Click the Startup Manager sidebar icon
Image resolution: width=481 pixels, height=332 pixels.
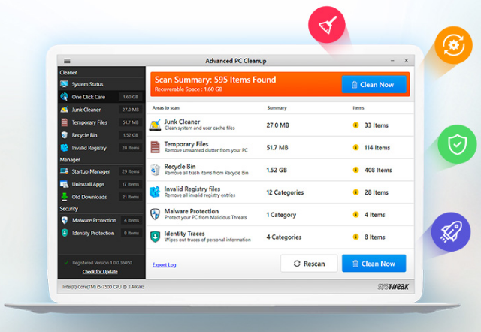pyautogui.click(x=65, y=171)
